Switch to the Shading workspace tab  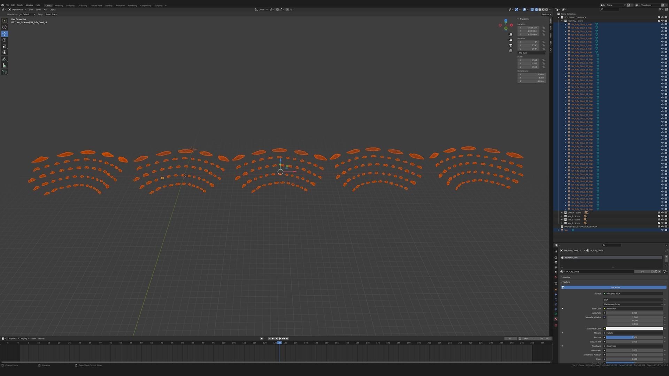pos(109,6)
